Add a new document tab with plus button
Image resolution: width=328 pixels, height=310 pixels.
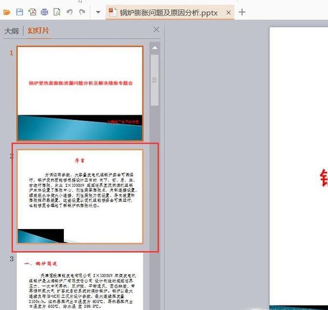(242, 12)
